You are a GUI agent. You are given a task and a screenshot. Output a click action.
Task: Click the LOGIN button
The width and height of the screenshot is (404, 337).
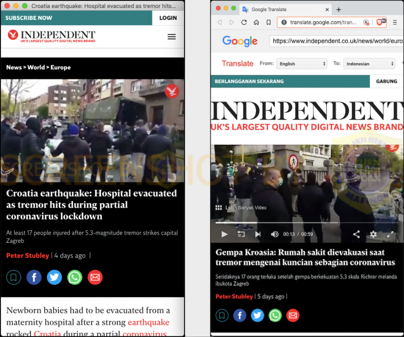[168, 18]
